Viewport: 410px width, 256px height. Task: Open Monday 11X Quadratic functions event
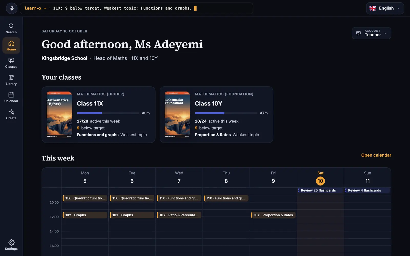point(85,198)
